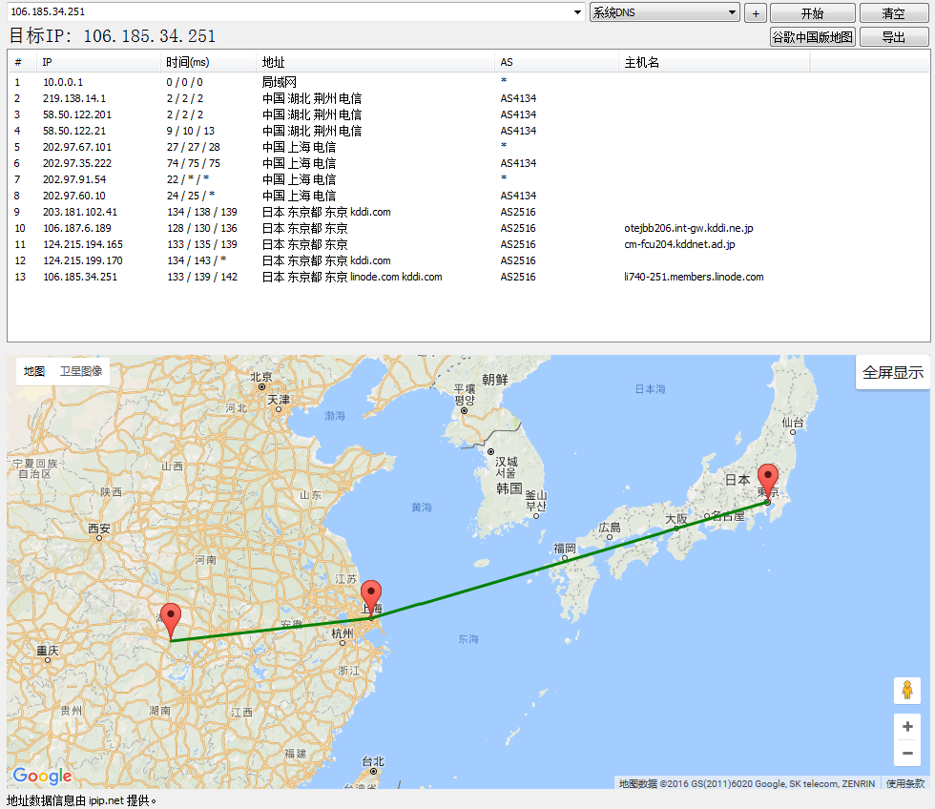This screenshot has width=935, height=809.
Task: Zoom in the map with plus
Action: [x=907, y=726]
